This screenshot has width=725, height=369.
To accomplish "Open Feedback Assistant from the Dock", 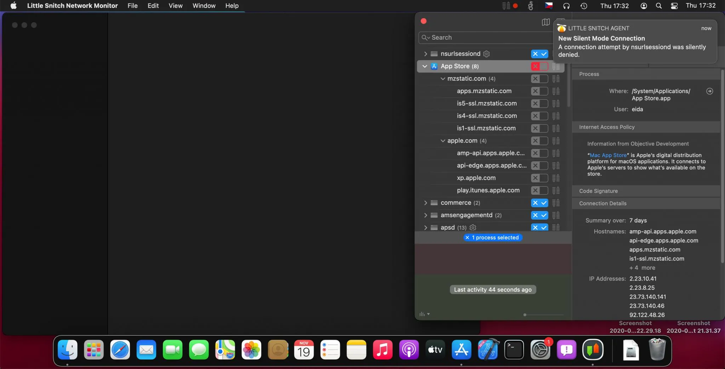I will pyautogui.click(x=566, y=350).
